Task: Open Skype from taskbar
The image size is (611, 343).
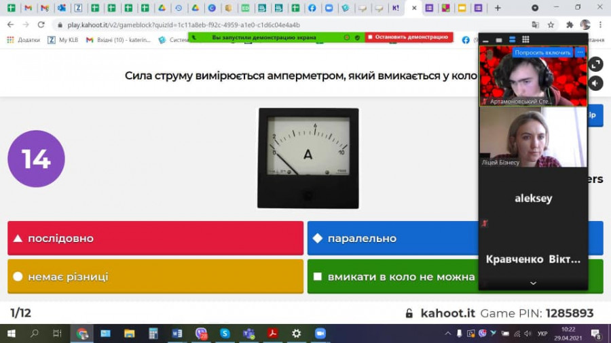Action: point(225,334)
